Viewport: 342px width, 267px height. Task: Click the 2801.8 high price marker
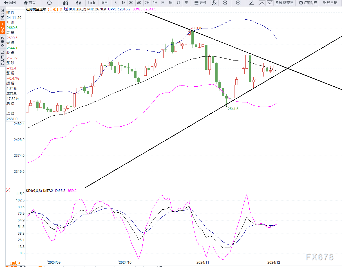[196, 28]
